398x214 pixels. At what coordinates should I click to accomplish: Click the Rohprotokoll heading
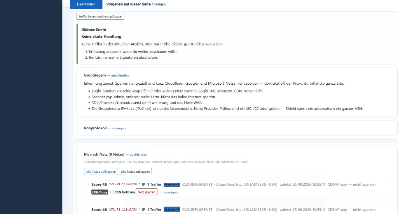(x=95, y=128)
